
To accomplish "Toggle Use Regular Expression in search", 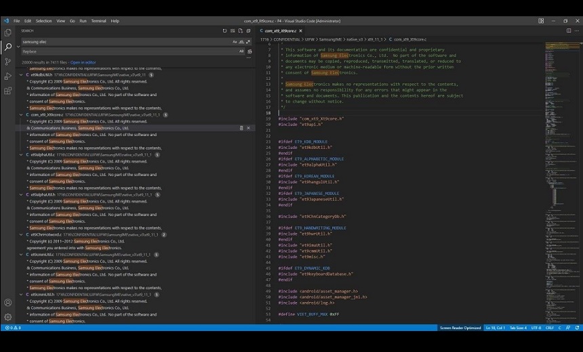I will tap(248, 42).
